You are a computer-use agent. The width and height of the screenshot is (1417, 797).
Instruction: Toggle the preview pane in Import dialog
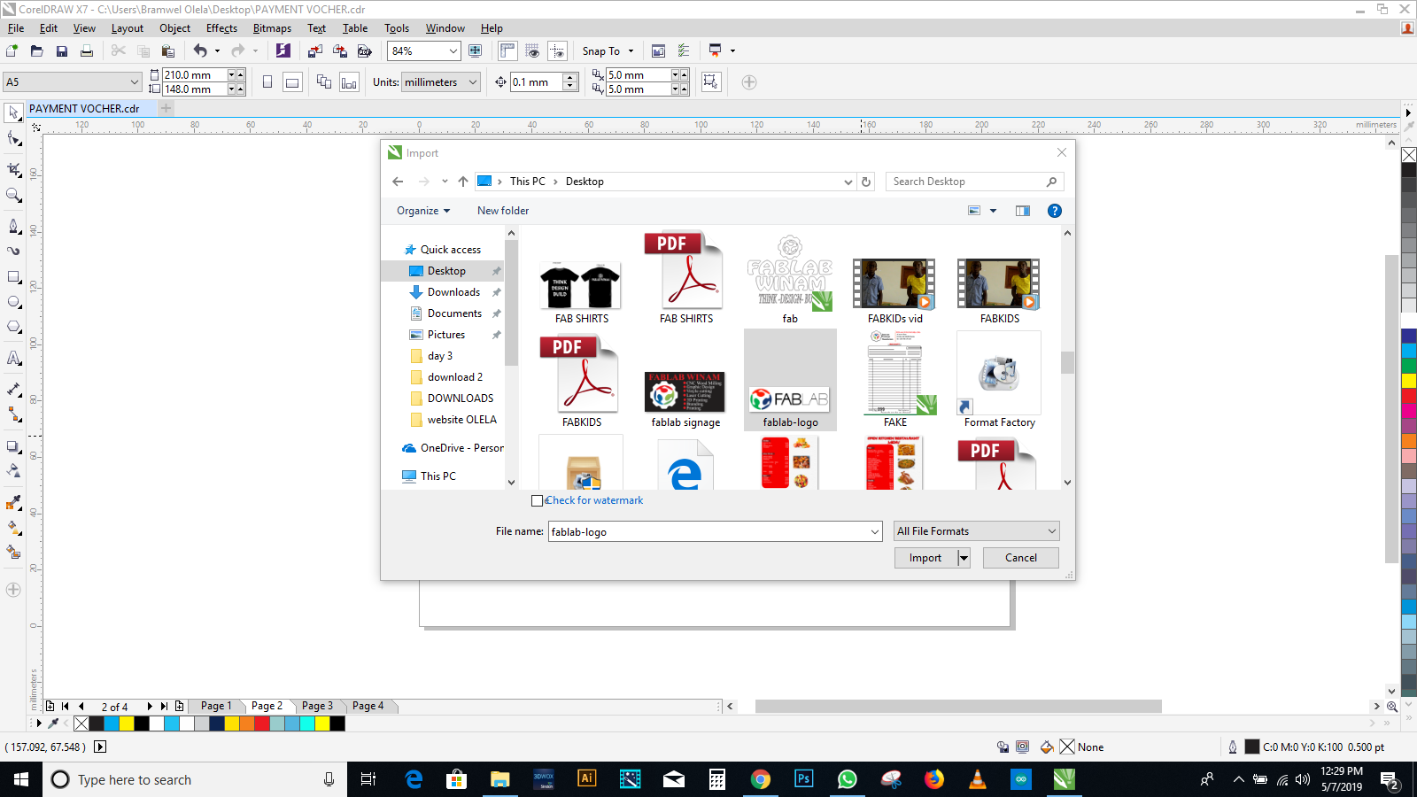click(x=1023, y=211)
